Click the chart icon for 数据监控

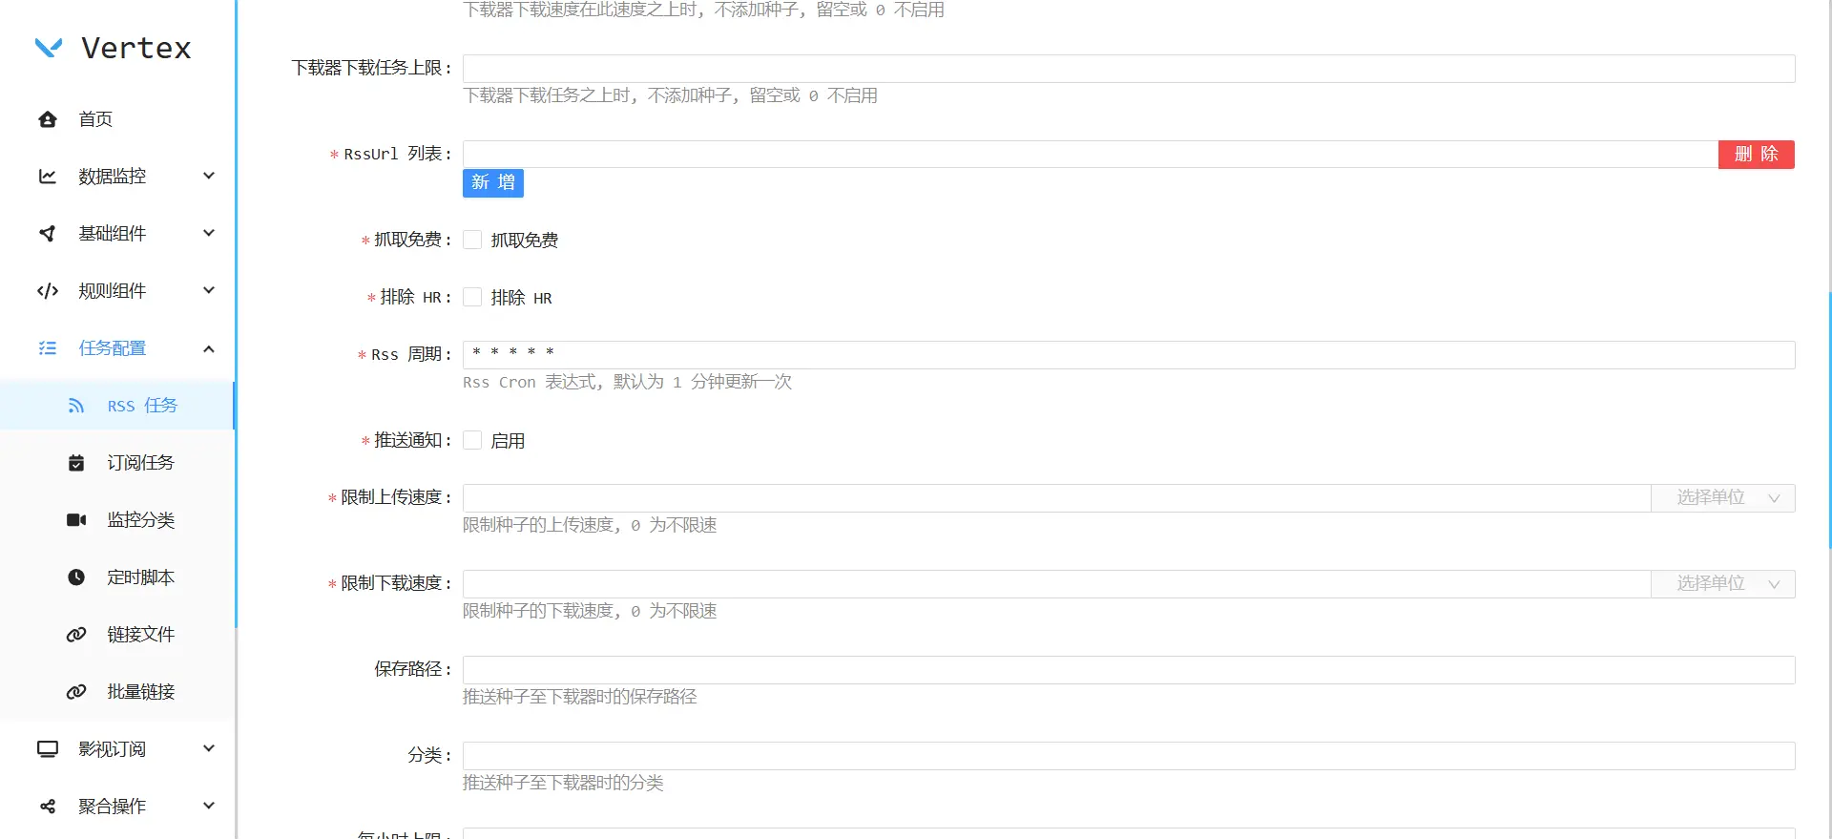pos(48,177)
